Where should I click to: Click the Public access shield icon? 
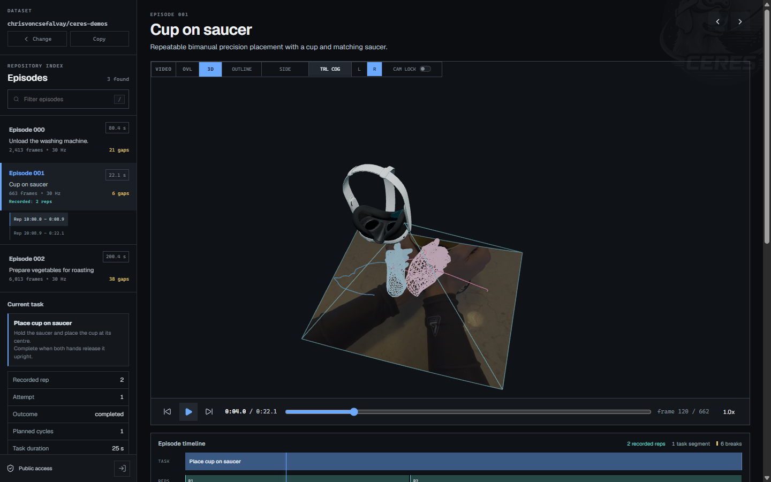10,469
